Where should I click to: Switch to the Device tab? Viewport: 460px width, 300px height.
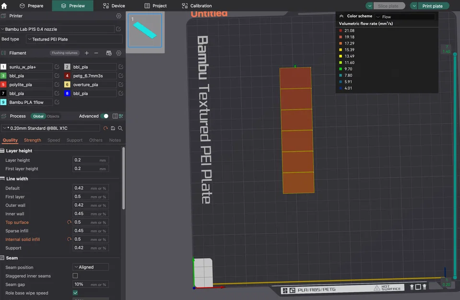pos(114,6)
